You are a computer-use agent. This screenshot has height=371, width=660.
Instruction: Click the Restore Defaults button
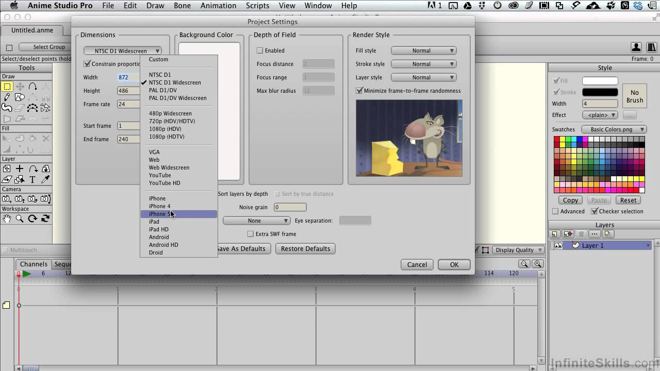tap(305, 248)
